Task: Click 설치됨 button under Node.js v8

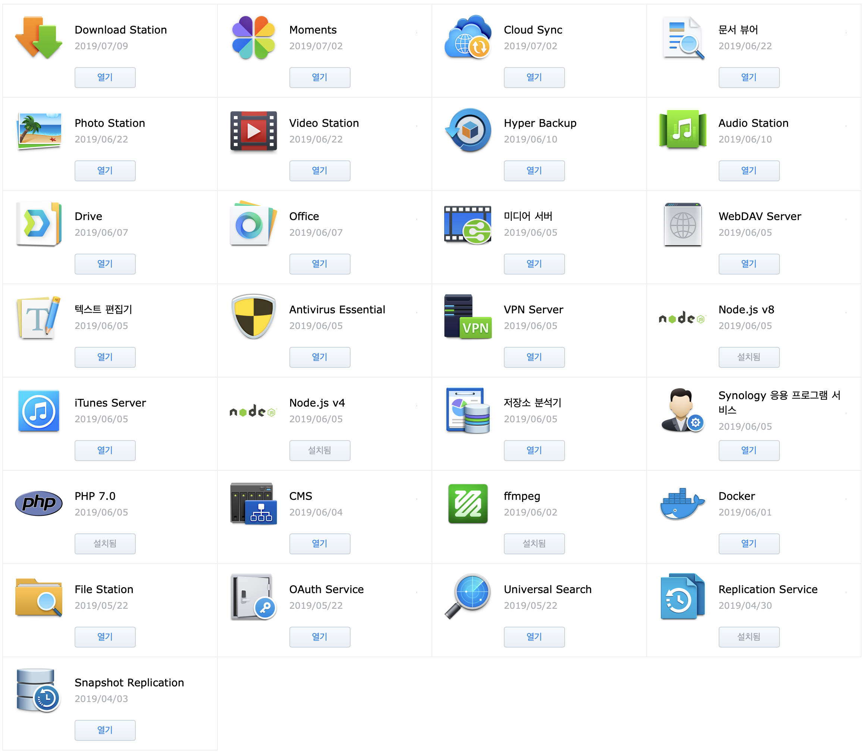Action: coord(749,357)
